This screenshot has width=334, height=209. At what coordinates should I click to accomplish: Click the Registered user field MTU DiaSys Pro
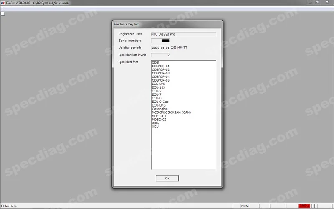click(x=183, y=34)
